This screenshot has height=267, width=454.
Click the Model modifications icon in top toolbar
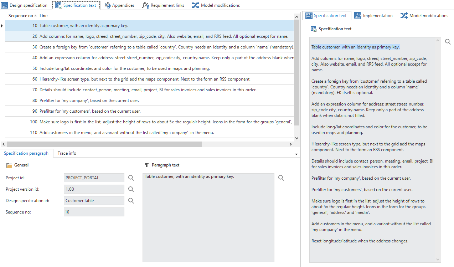[195, 5]
